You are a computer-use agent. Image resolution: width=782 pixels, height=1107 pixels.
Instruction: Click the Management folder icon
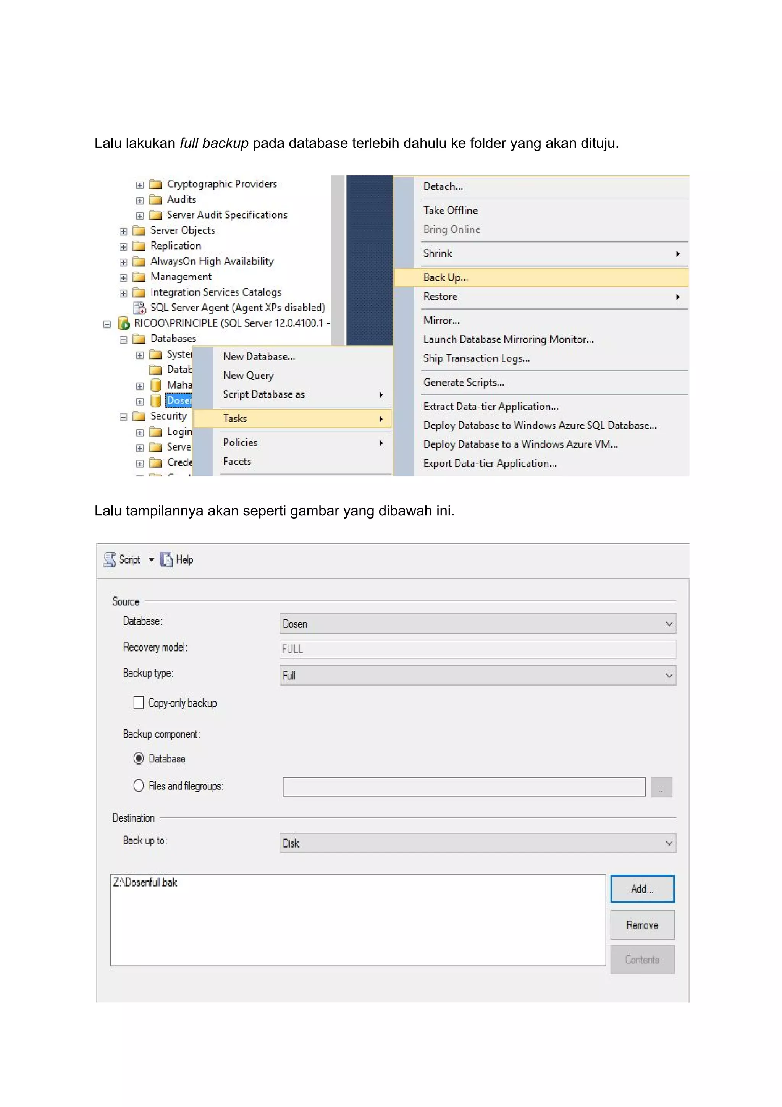139,277
